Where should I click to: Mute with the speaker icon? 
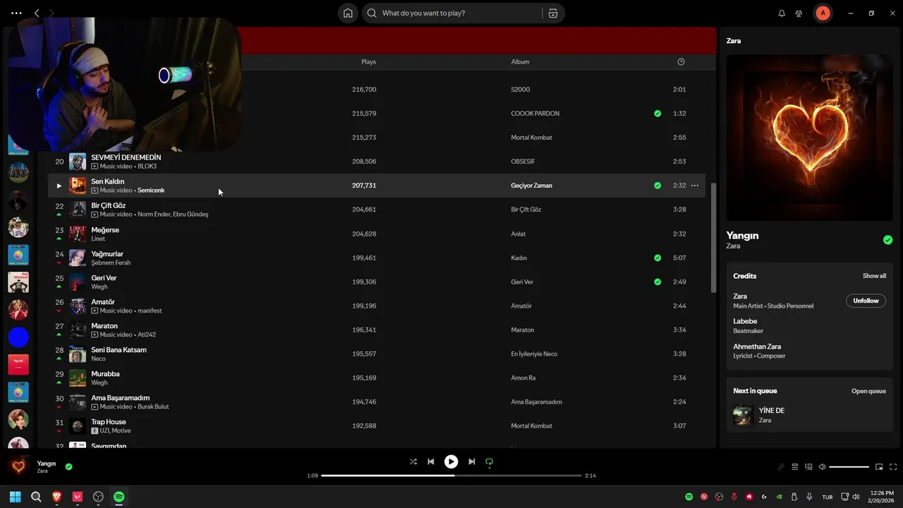(x=822, y=467)
